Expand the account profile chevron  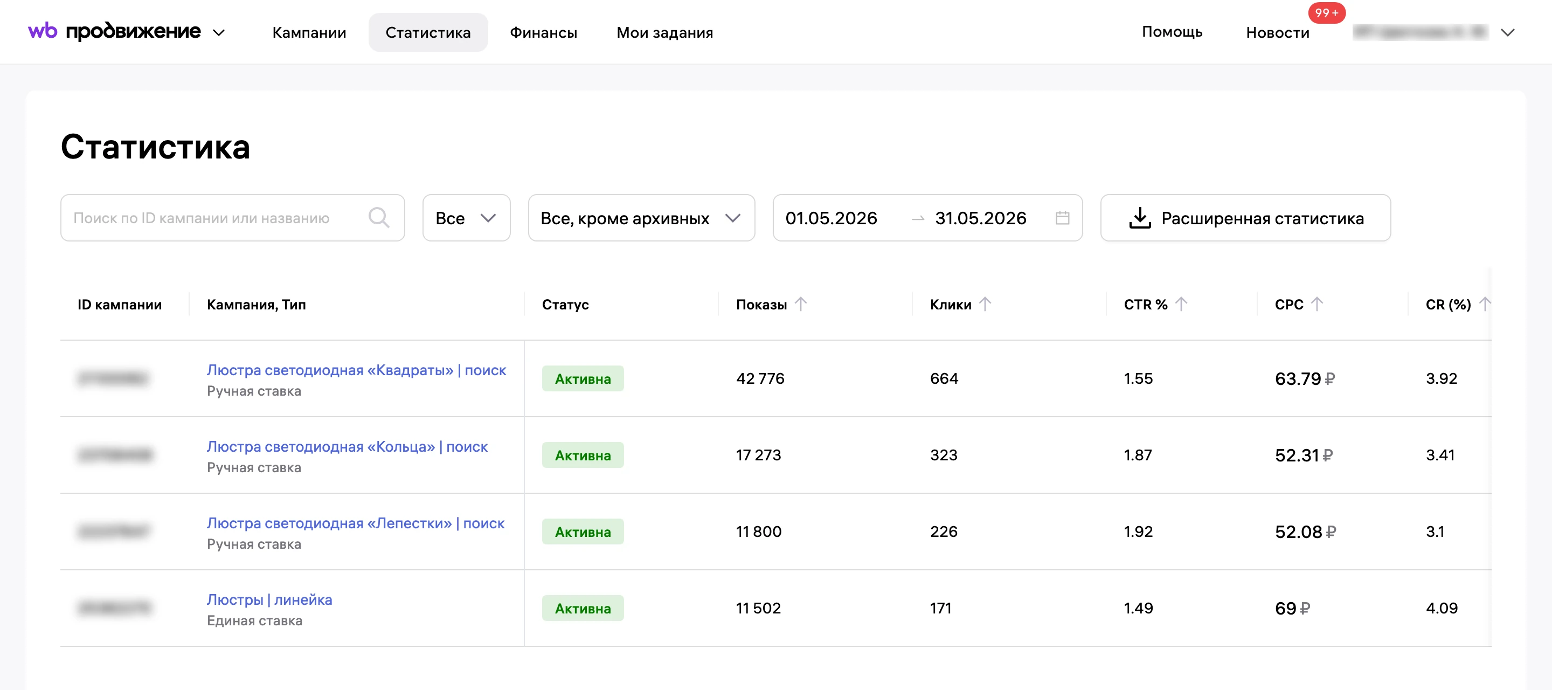pyautogui.click(x=1507, y=32)
